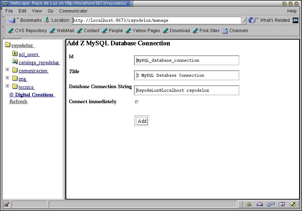Open the Edit menu
The image size is (302, 211).
(x=22, y=11)
